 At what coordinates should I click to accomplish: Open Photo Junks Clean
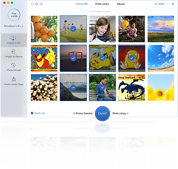(x=14, y=81)
